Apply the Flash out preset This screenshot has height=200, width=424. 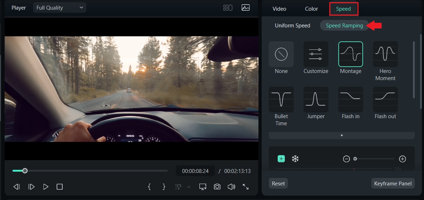tap(385, 99)
